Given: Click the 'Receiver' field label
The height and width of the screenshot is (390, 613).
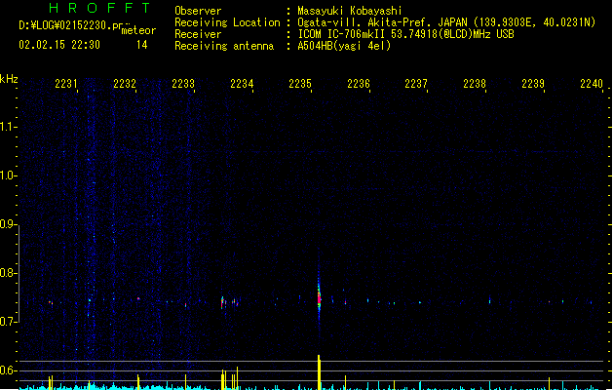Looking at the screenshot, I should coord(198,34).
